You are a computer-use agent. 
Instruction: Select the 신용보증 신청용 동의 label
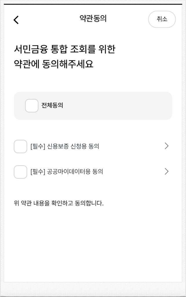point(73,146)
